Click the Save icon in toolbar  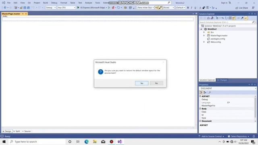[25, 8]
